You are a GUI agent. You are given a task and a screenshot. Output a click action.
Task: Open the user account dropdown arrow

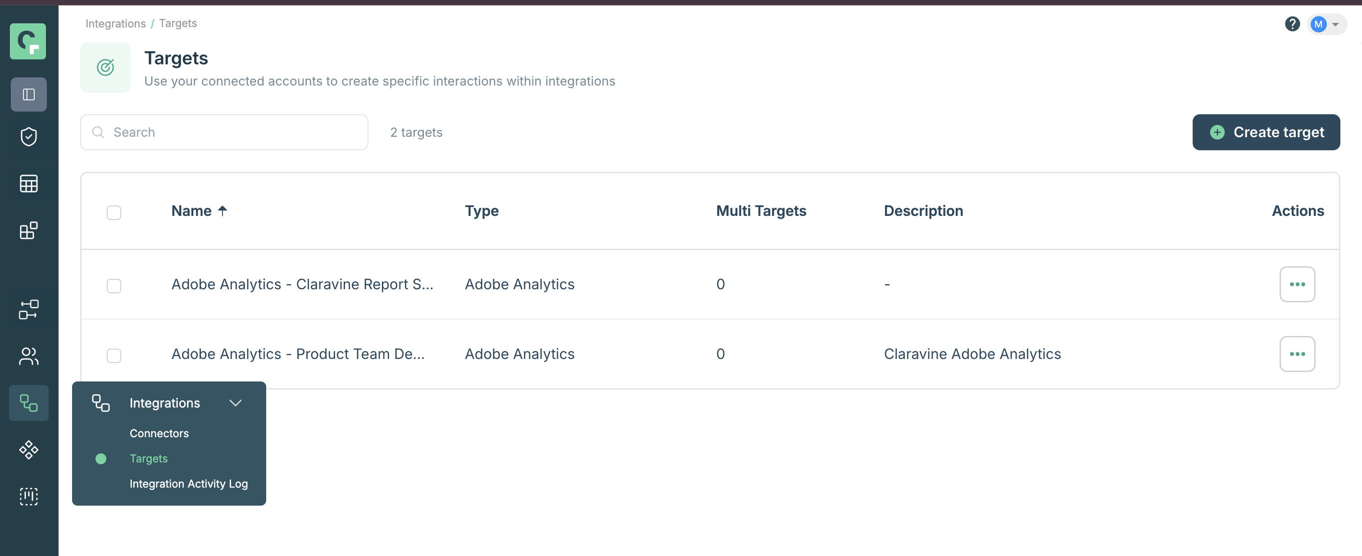click(x=1335, y=24)
